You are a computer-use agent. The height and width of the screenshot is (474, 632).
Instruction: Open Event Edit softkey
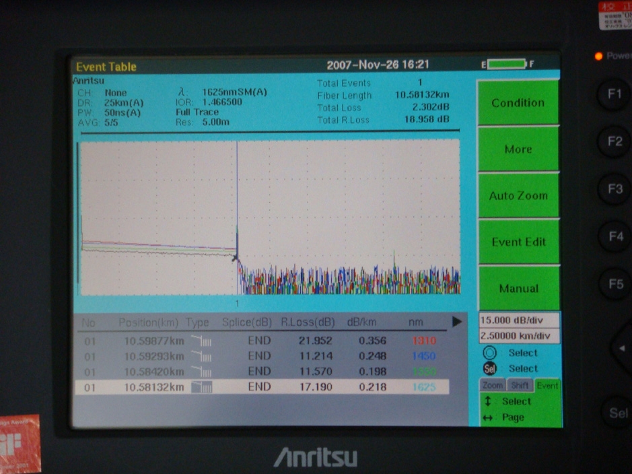coord(518,242)
